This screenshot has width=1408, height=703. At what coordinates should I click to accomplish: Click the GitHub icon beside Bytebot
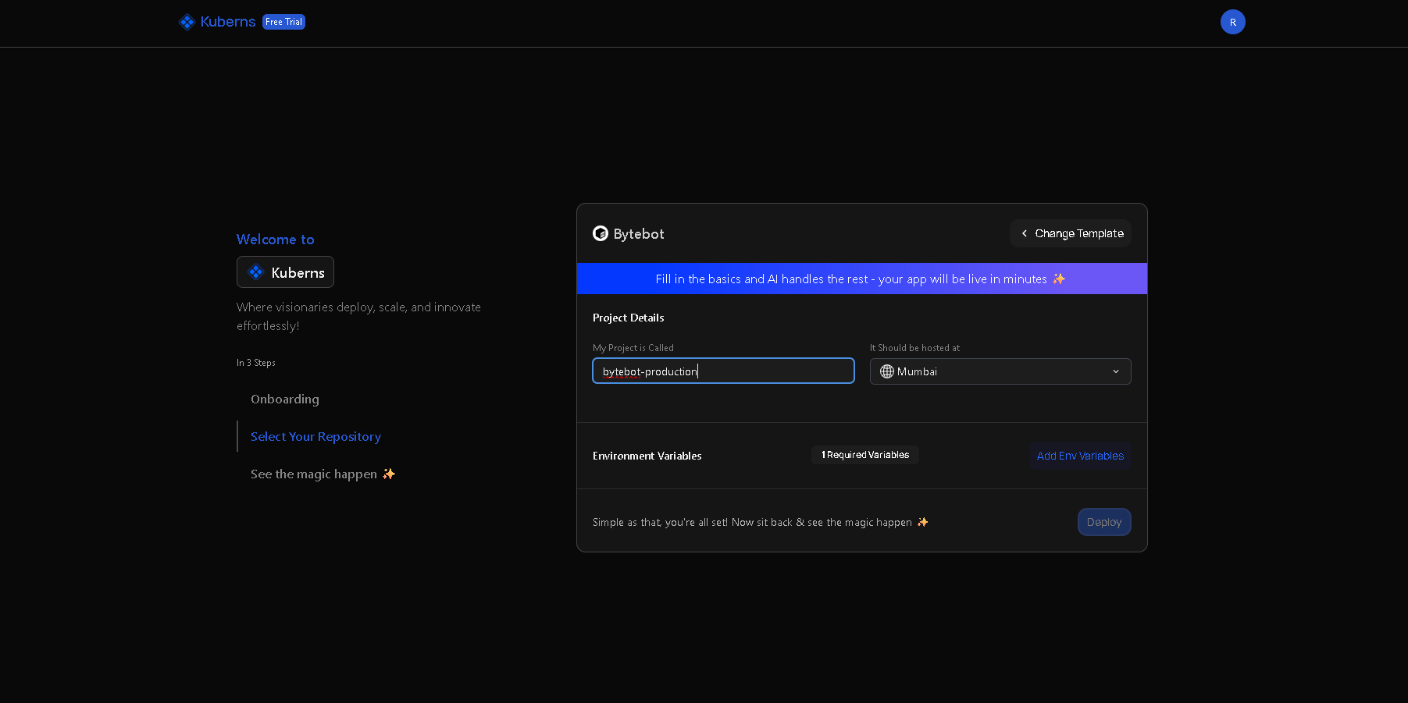(x=600, y=233)
